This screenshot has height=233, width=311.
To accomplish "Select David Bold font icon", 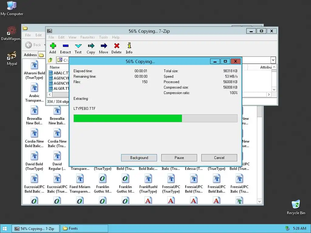I will (x=34, y=161).
